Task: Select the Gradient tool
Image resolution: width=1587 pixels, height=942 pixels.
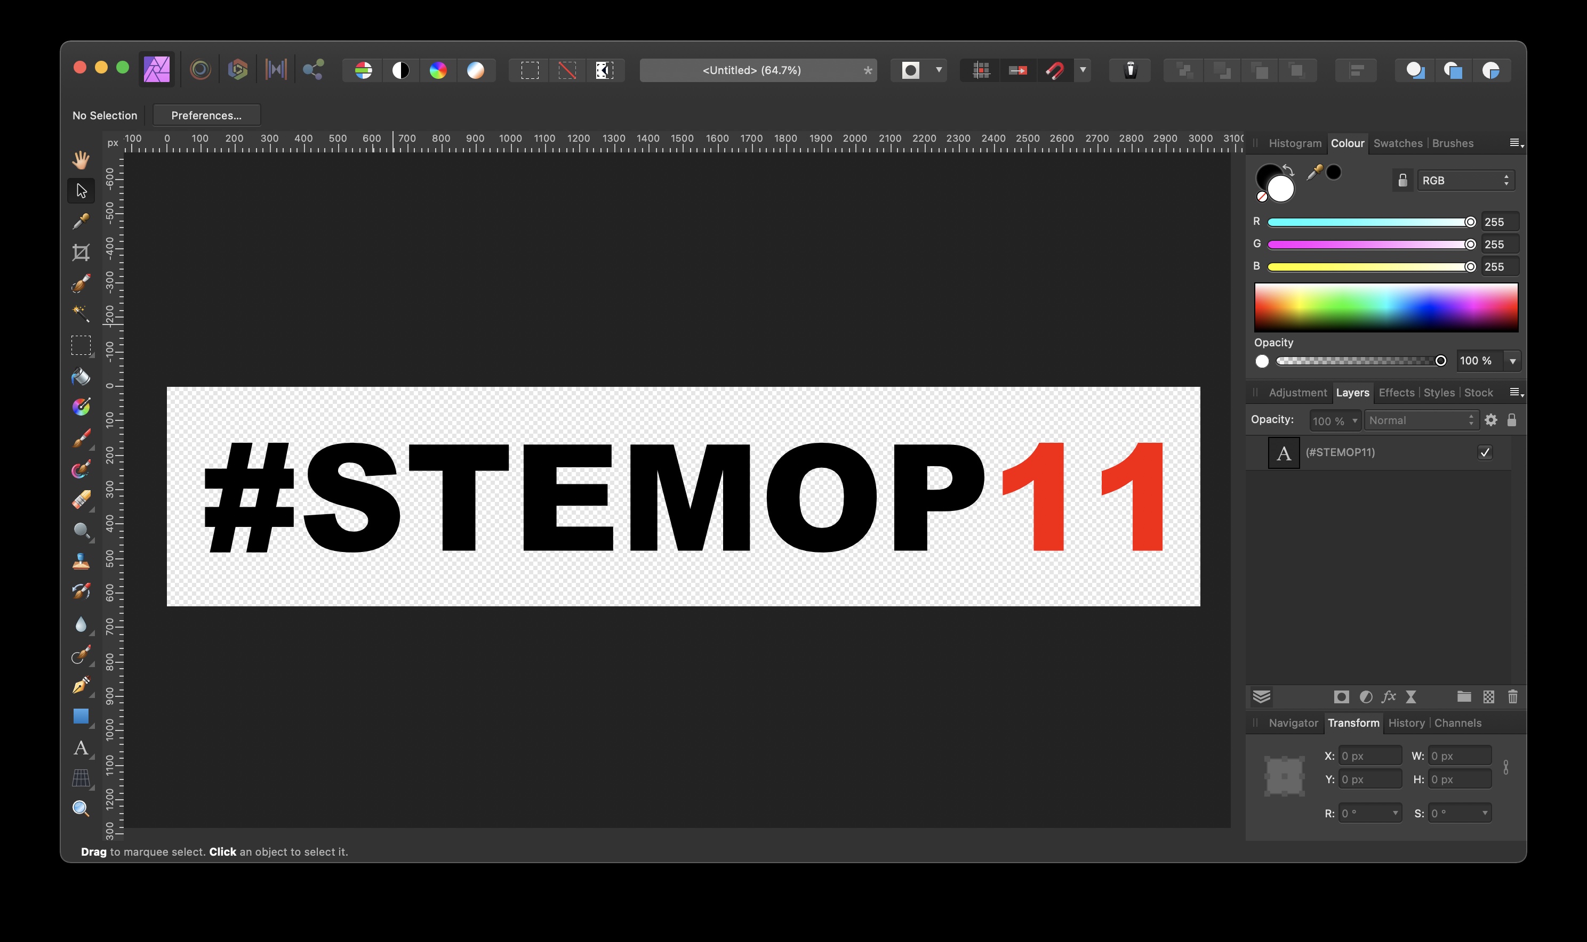Action: click(81, 407)
